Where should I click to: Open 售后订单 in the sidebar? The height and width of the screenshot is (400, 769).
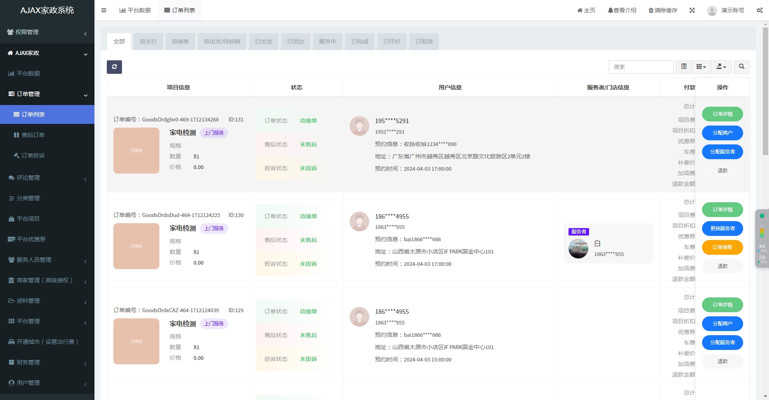pyautogui.click(x=33, y=135)
